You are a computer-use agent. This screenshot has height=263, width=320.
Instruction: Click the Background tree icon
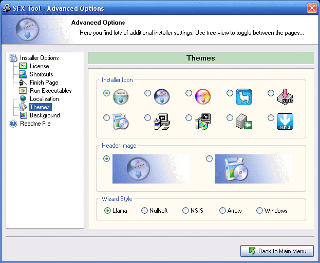point(23,115)
